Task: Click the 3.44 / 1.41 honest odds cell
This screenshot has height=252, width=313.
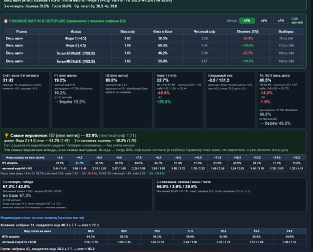Action: point(59,169)
